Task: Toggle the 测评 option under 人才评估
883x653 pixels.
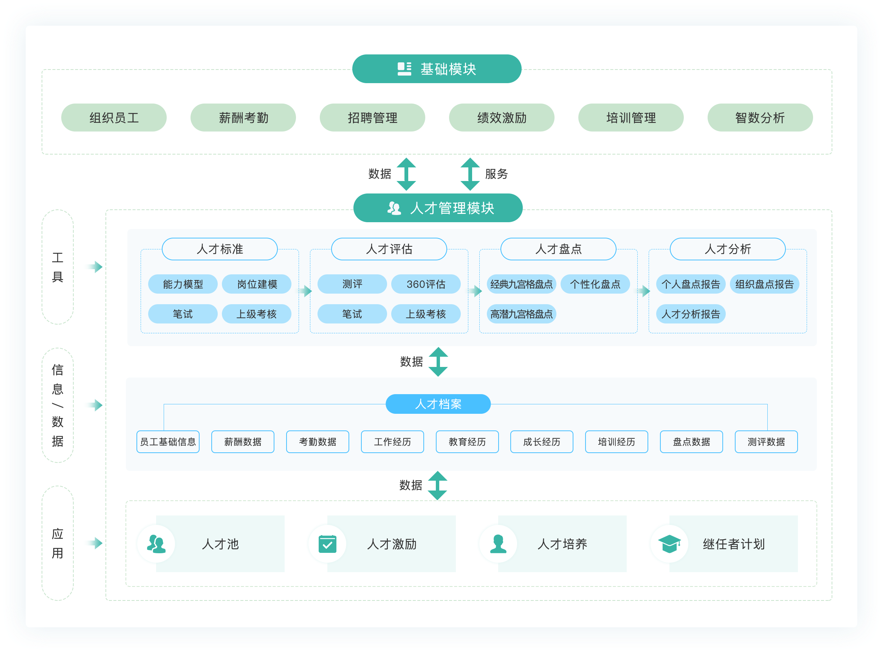Action: coord(352,284)
